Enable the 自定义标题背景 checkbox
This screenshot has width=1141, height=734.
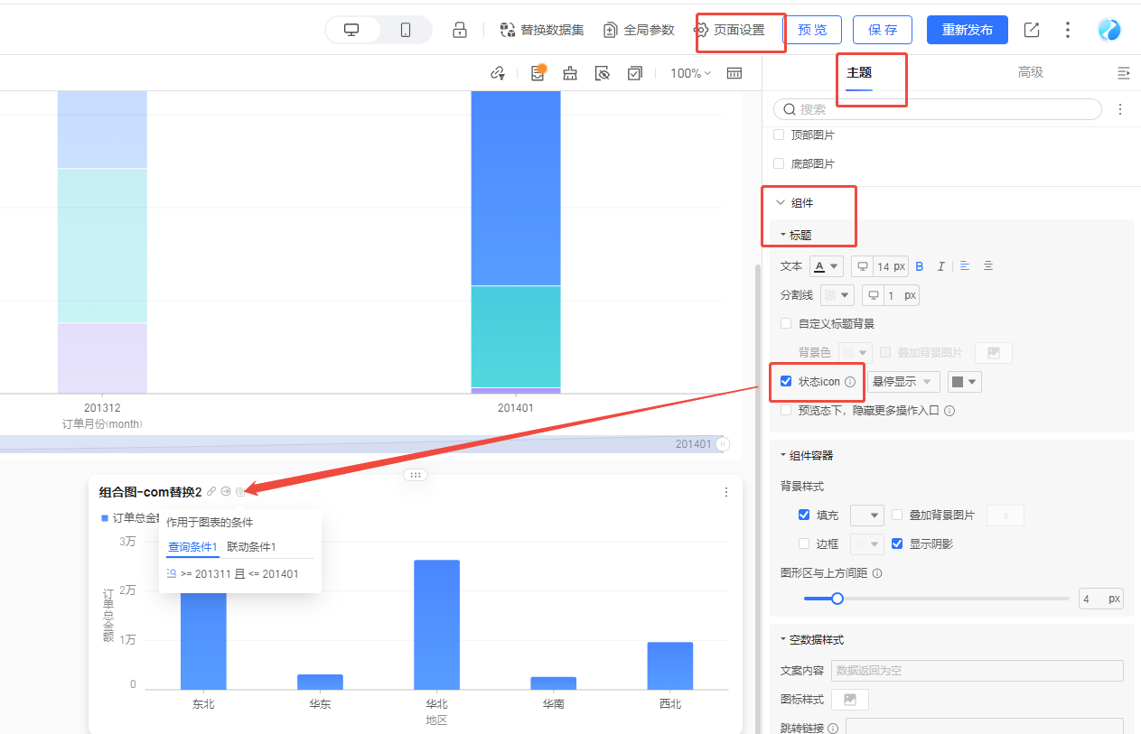(786, 323)
